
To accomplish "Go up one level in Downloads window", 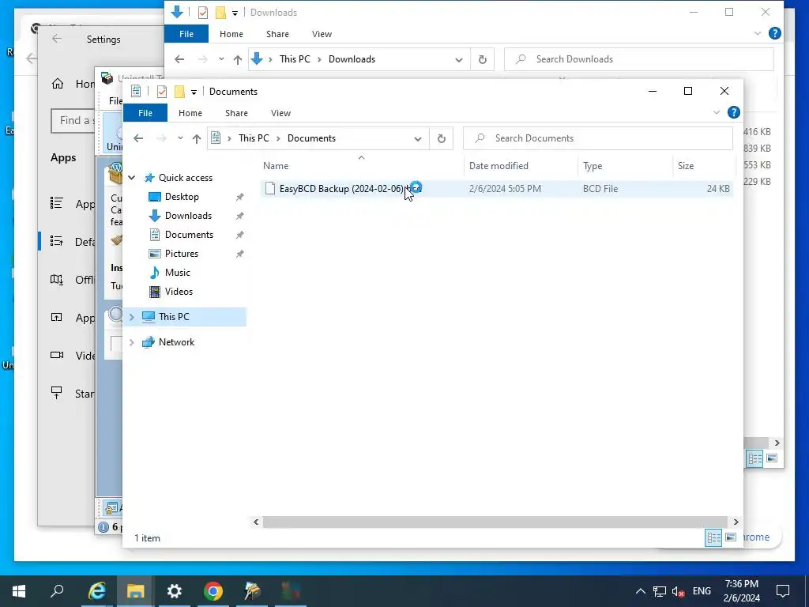I will (x=238, y=59).
